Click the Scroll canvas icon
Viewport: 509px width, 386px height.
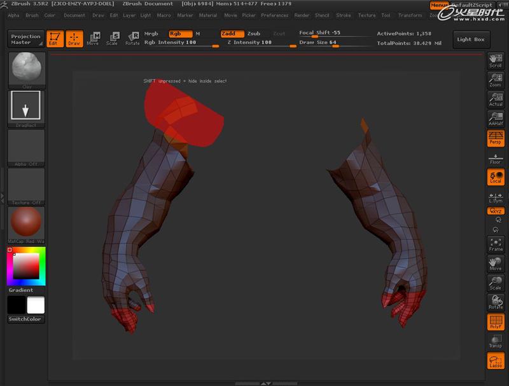coord(496,60)
